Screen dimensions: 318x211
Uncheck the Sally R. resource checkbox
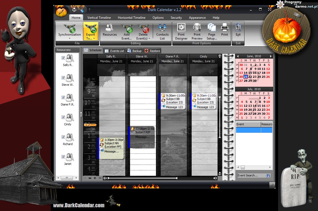[x=63, y=58]
